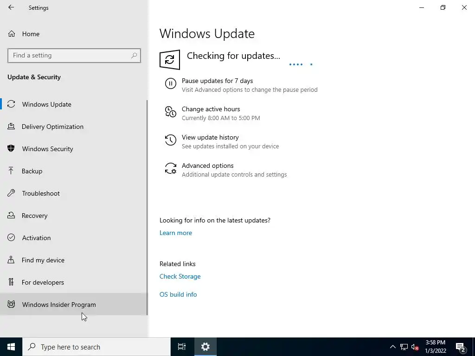Click the For developers tools icon
Viewport: 475px width, 356px height.
[x=11, y=282]
